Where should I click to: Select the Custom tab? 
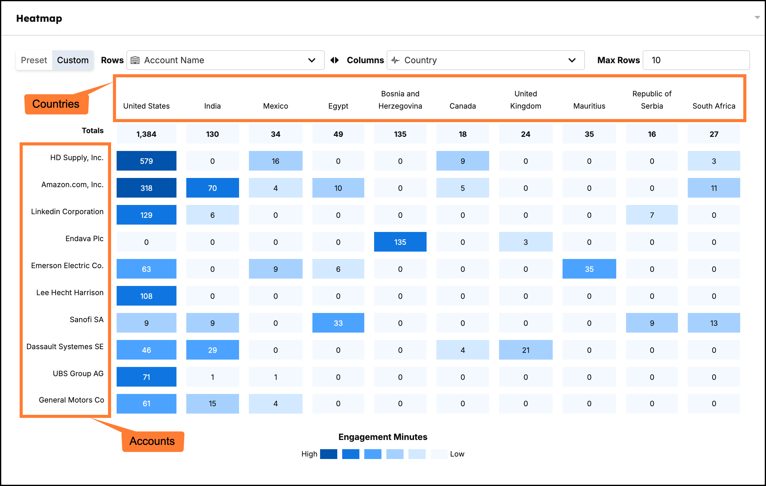coord(73,60)
